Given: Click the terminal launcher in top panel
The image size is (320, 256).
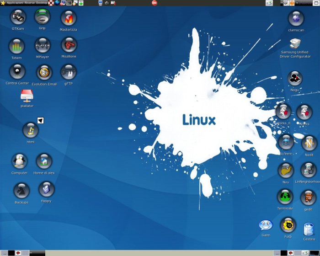Looking at the screenshot, I should (x=69, y=3).
